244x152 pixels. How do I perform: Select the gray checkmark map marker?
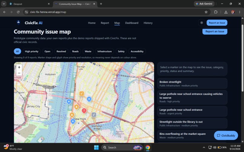[x=94, y=115]
